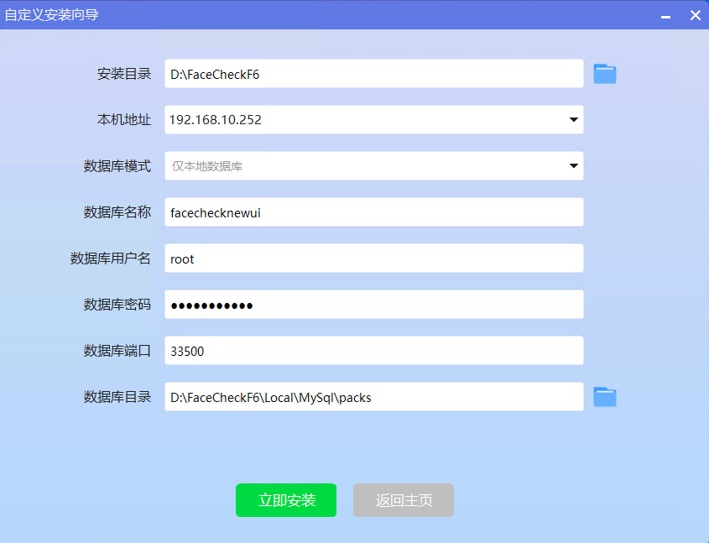Focus the 安装目录 path input D:\FaceCheckF6
The image size is (709, 543).
point(373,74)
